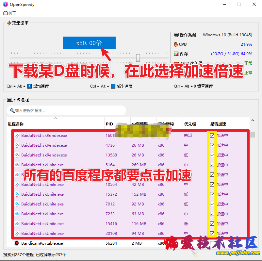Enable the acceleration checkbox for BandicamPortable.exe
Image resolution: width=262 pixels, height=261 pixels.
211,243
